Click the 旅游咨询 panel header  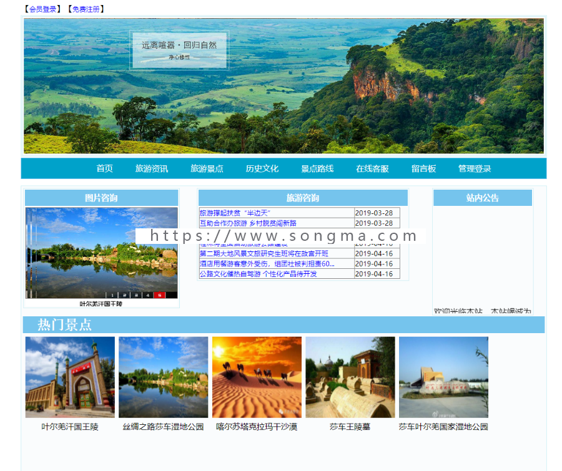pos(303,198)
